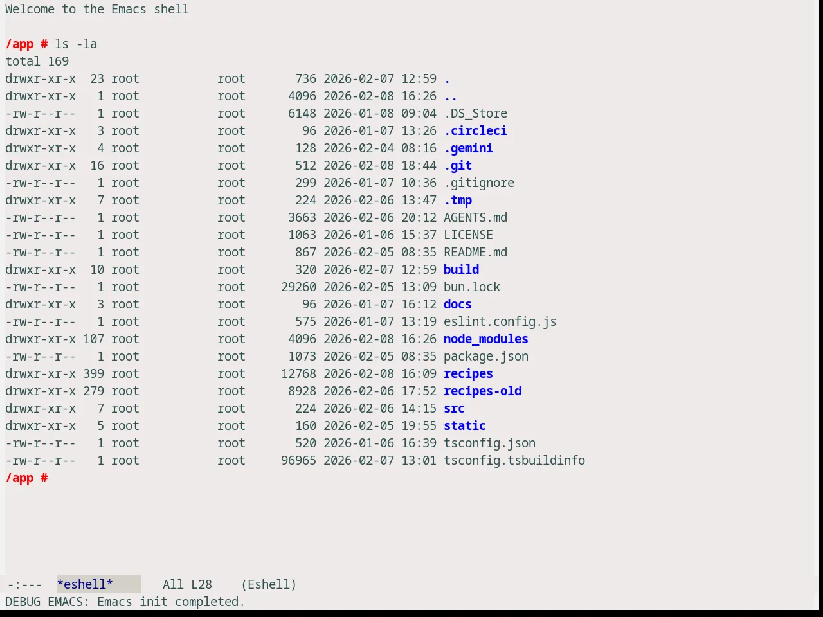Click the .gemini directory entry
This screenshot has height=617, width=823.
(468, 148)
